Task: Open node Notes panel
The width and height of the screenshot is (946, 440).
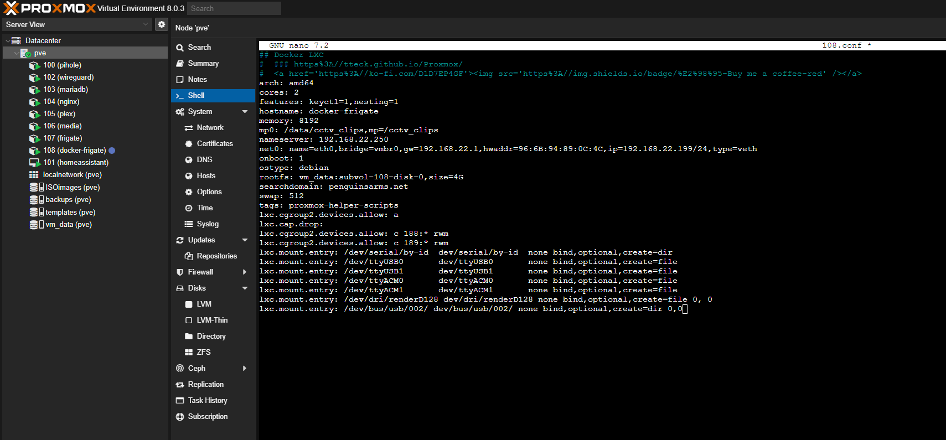Action: pos(213,80)
